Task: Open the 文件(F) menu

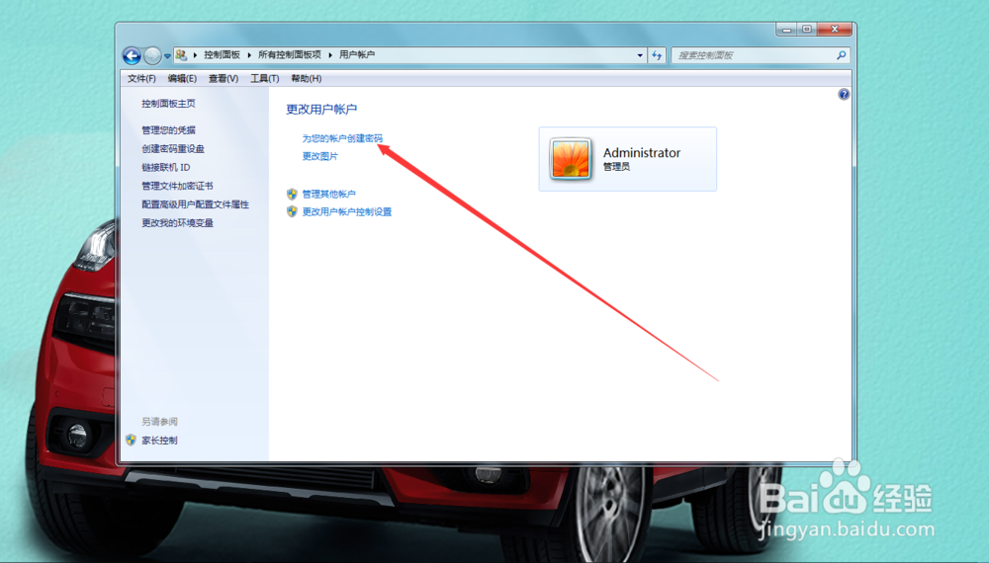Action: [x=141, y=79]
